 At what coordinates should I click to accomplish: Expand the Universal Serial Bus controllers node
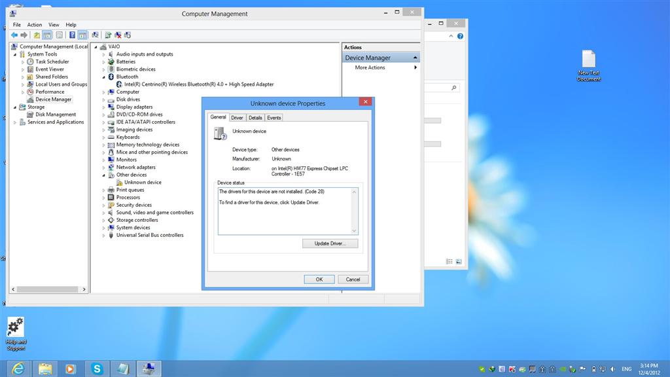pyautogui.click(x=103, y=236)
